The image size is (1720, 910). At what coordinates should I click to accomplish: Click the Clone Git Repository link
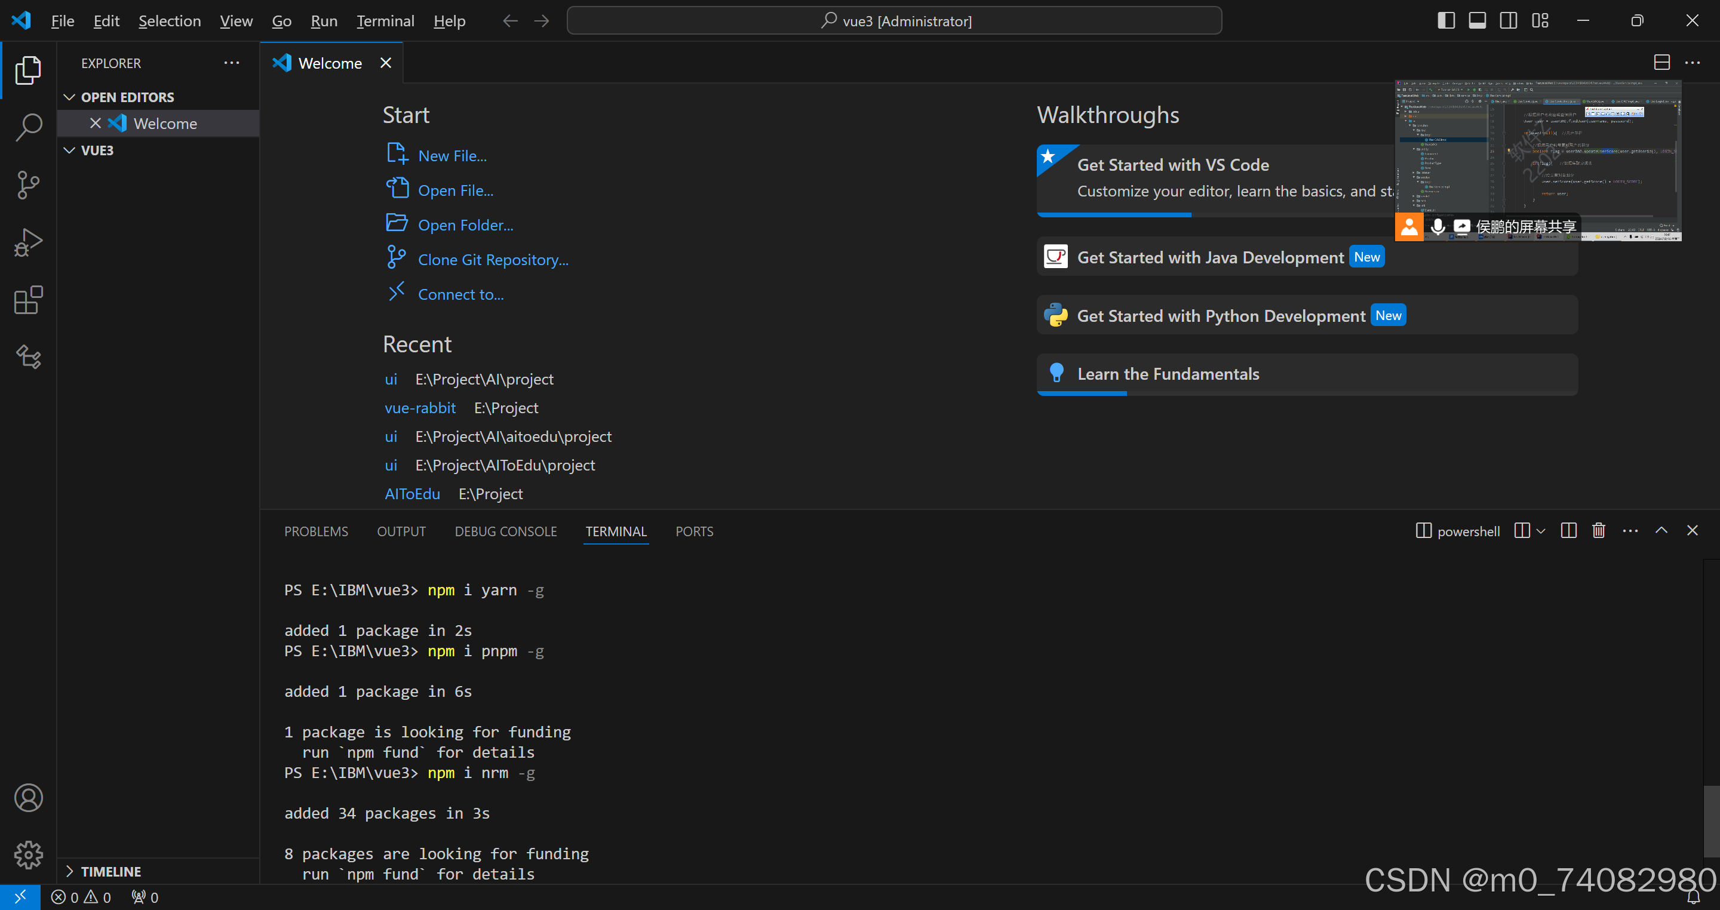click(493, 260)
